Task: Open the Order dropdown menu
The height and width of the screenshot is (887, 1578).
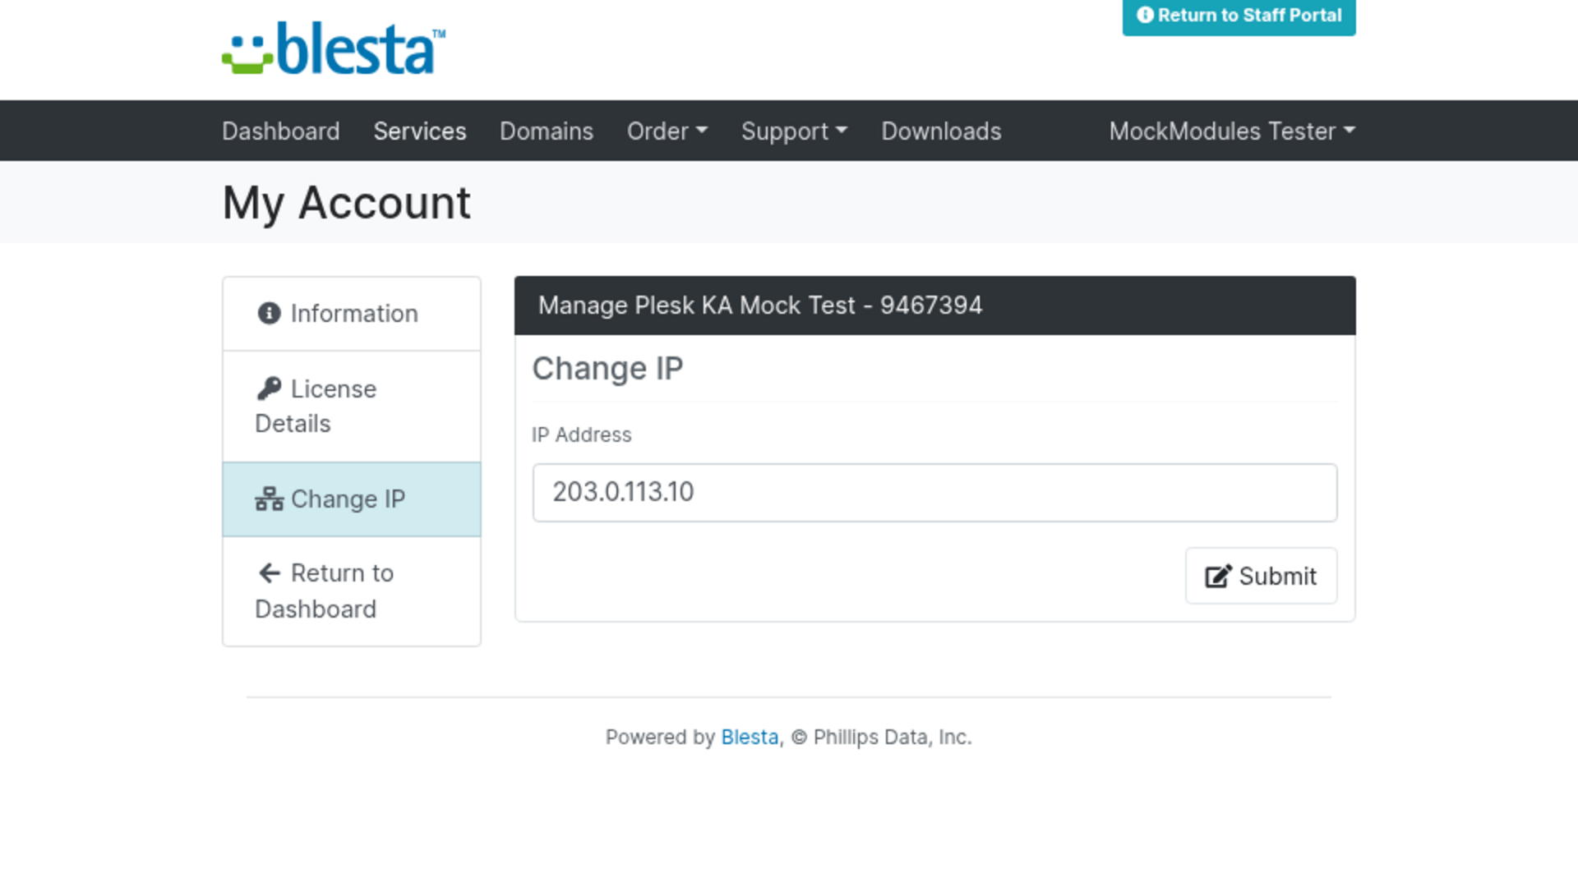Action: click(x=667, y=131)
